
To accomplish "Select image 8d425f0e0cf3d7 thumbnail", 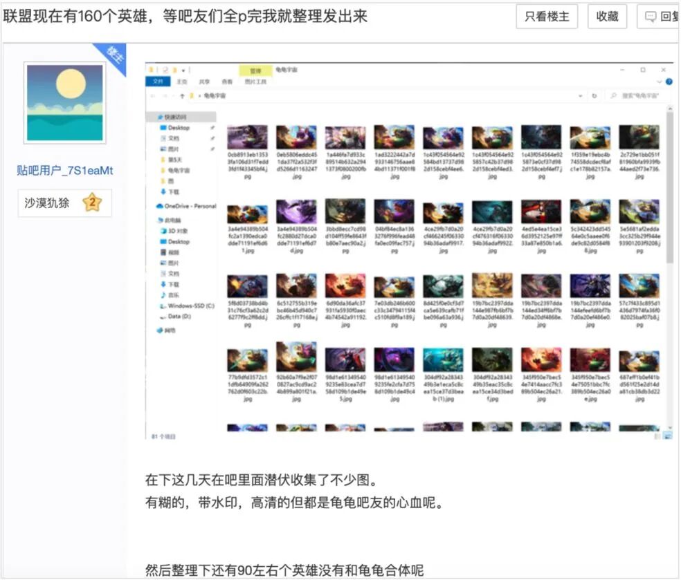I will coord(444,286).
